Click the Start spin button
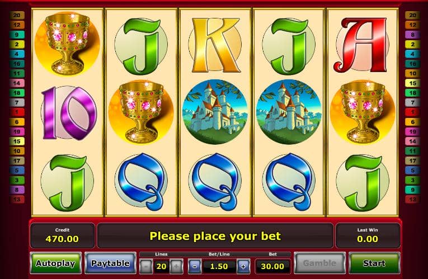The image size is (428, 279). point(374,263)
